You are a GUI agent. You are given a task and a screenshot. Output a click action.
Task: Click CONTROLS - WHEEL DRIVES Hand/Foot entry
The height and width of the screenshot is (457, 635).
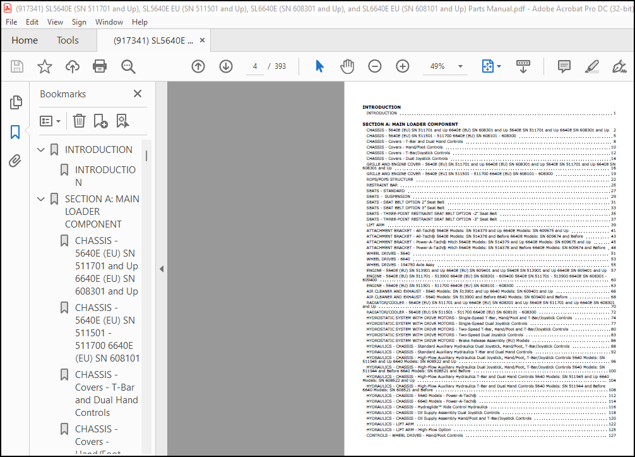pos(491,436)
